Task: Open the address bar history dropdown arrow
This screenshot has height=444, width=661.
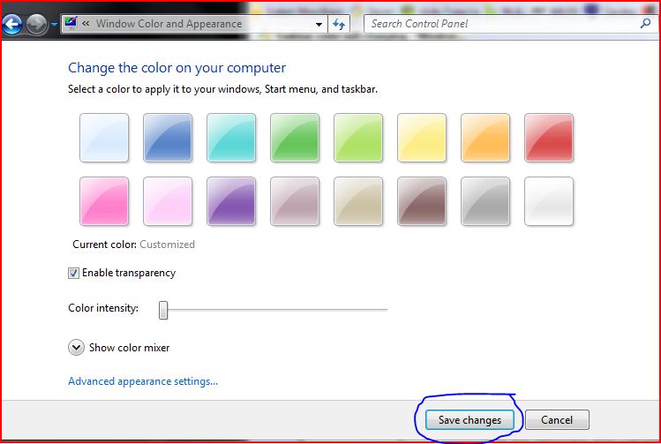Action: [x=319, y=25]
